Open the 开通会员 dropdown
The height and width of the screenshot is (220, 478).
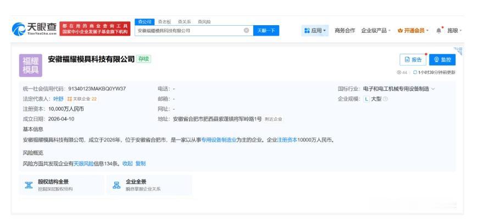(413, 31)
